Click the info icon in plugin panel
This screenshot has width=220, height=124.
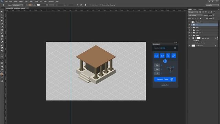point(175,48)
